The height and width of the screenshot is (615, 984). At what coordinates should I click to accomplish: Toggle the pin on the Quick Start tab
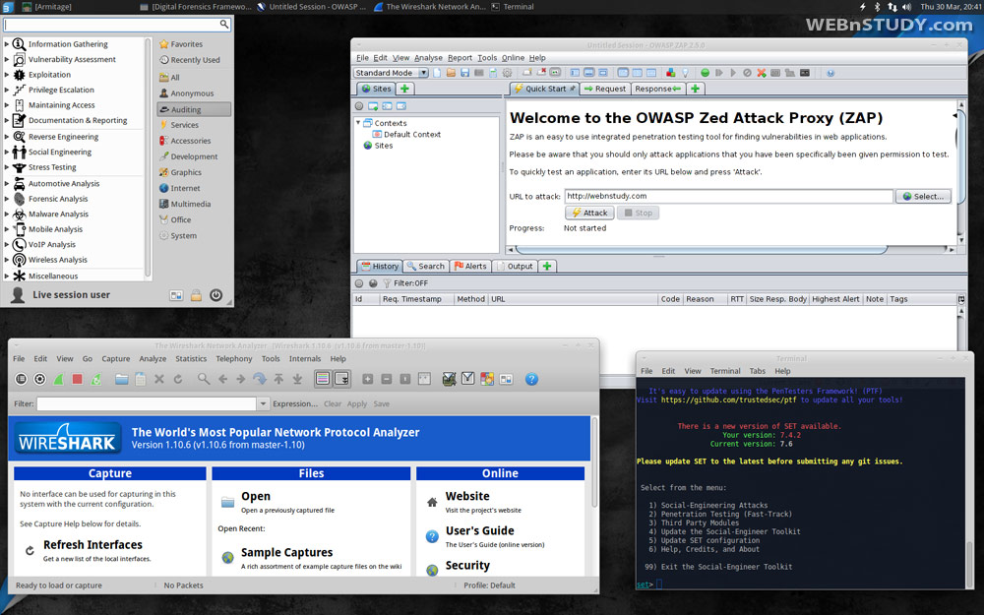tap(572, 89)
